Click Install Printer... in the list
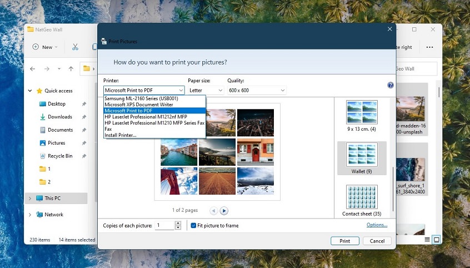Viewport: 470px width, 268px height. 154,135
